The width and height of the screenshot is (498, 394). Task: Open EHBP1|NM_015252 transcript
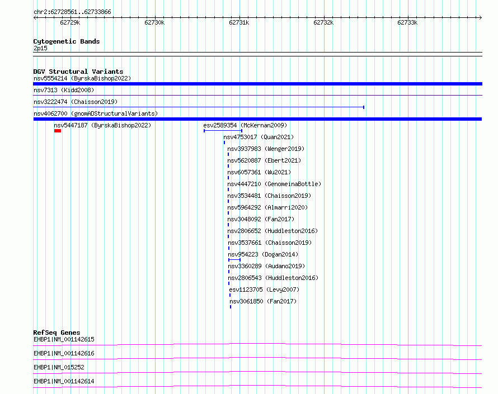pos(59,367)
